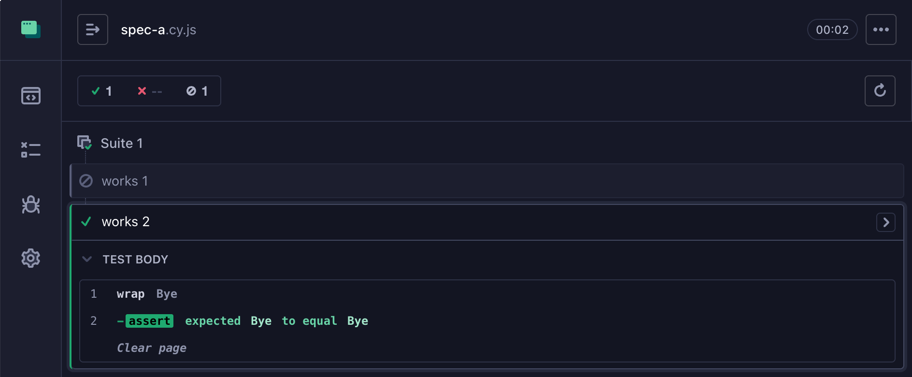Click the failed tests count
912x377 pixels.
tap(150, 91)
